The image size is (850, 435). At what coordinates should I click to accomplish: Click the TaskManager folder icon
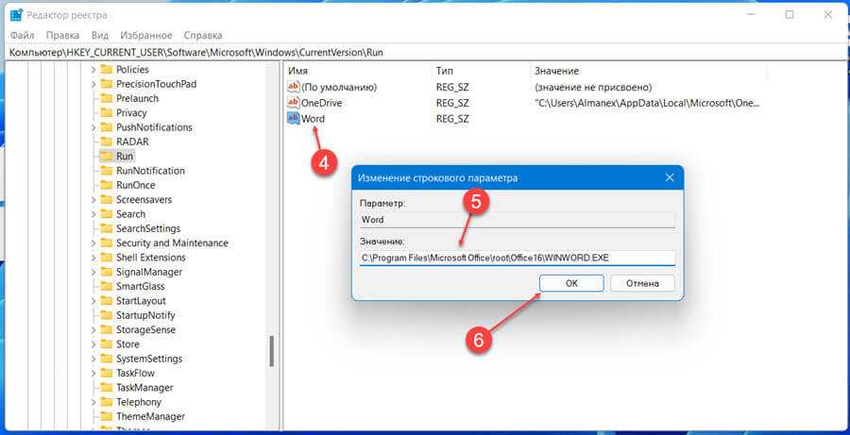[x=106, y=387]
